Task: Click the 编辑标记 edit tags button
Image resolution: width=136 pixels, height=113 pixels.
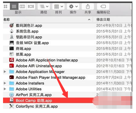Action: pos(103,7)
